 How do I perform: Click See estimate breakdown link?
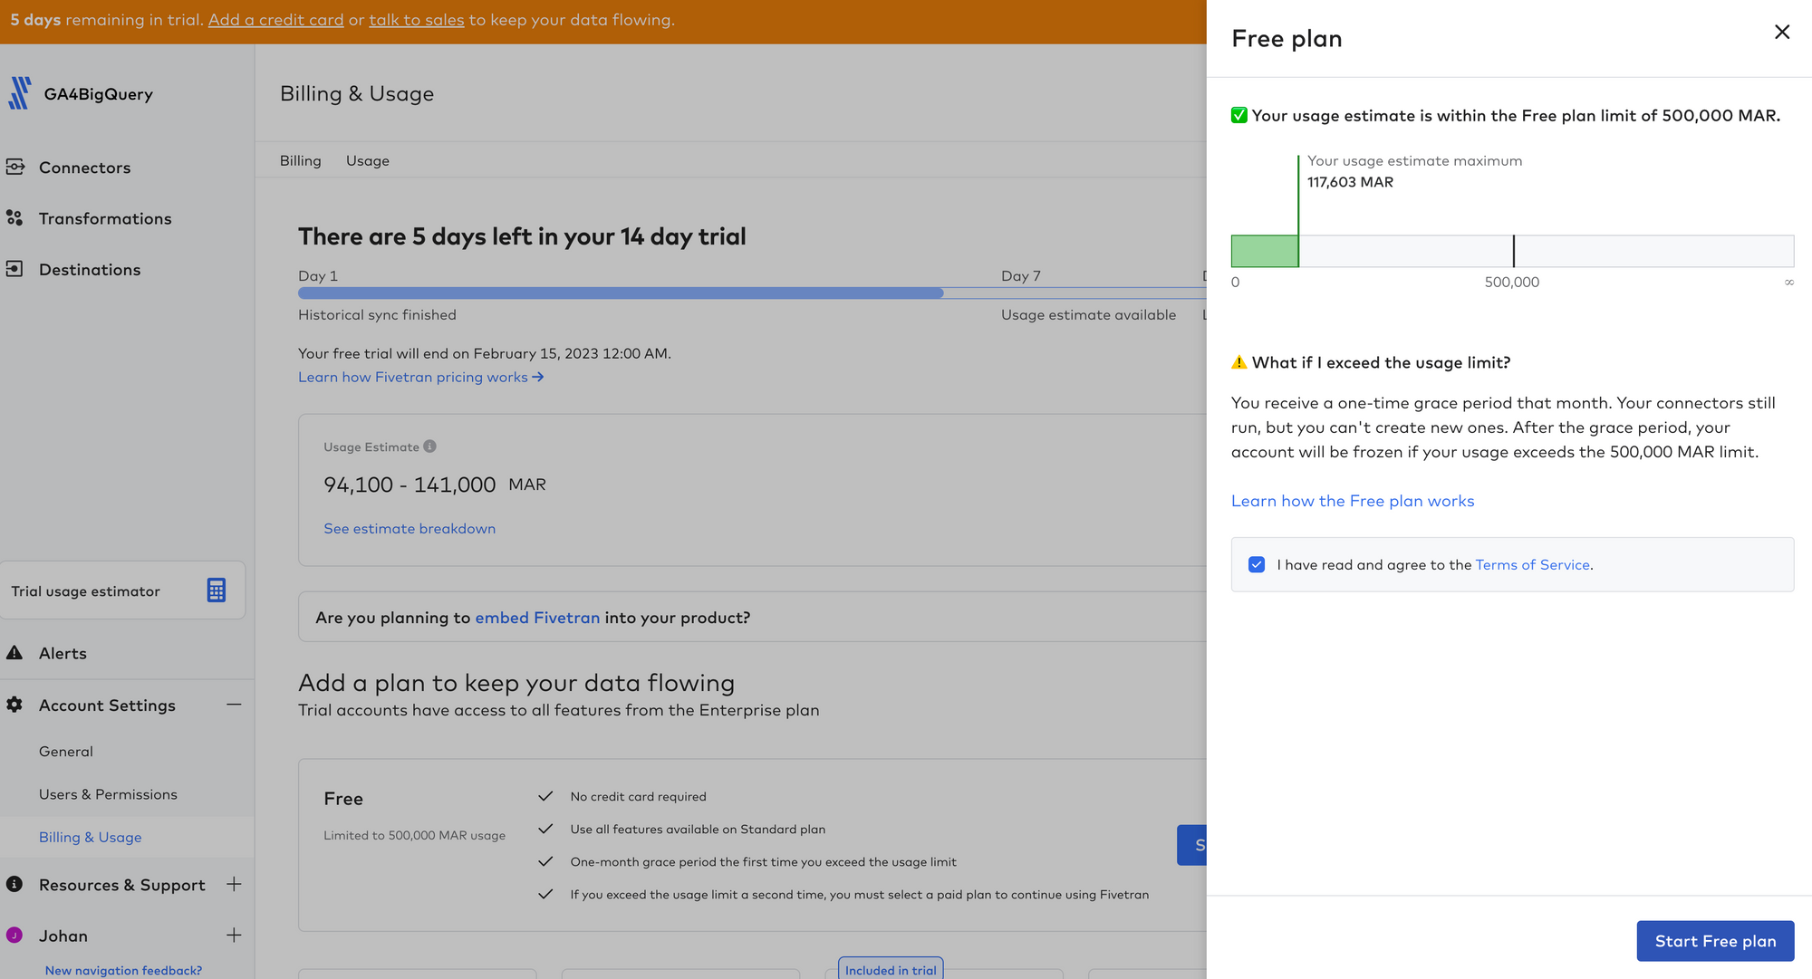(x=410, y=528)
